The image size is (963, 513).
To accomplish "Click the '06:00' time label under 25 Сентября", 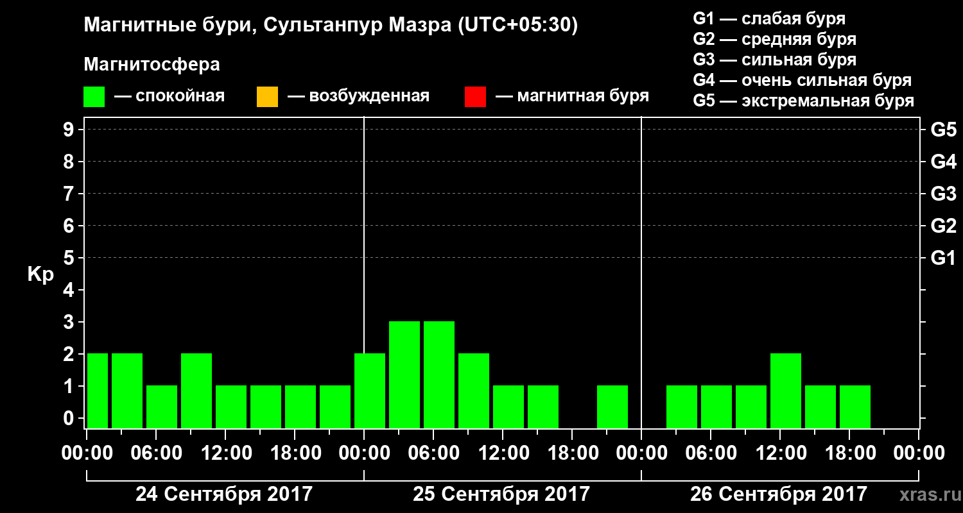I will [x=433, y=453].
